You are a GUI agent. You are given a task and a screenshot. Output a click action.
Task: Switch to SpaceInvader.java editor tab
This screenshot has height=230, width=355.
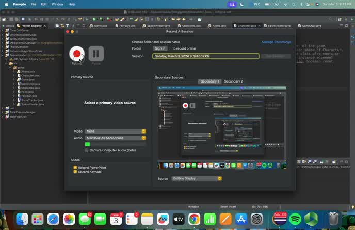pyautogui.click(x=156, y=26)
